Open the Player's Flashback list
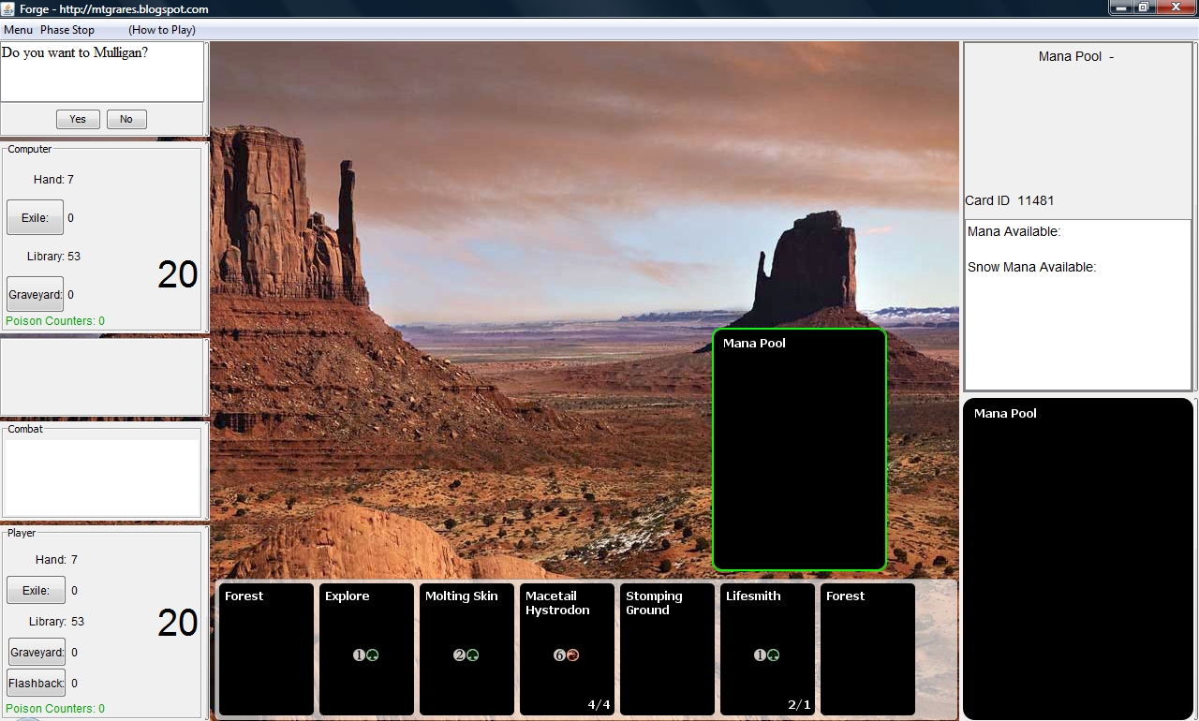Screen dimensions: 1199x721 (37, 684)
